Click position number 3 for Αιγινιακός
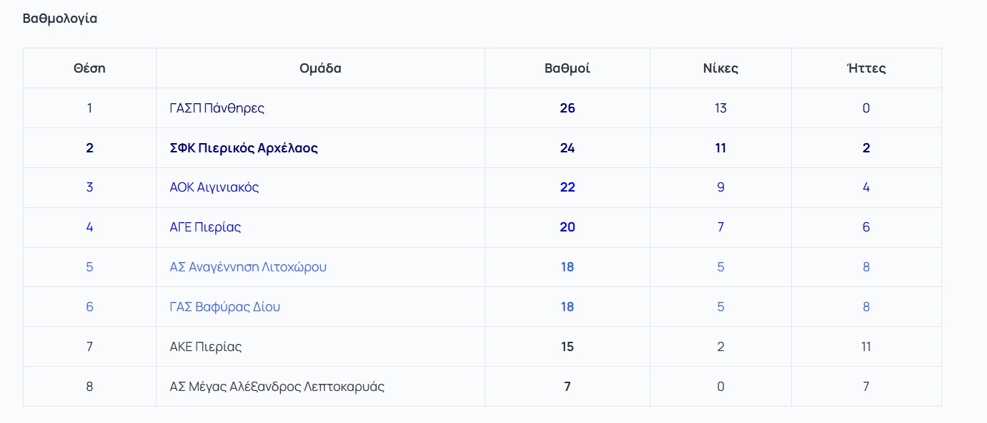 89,187
